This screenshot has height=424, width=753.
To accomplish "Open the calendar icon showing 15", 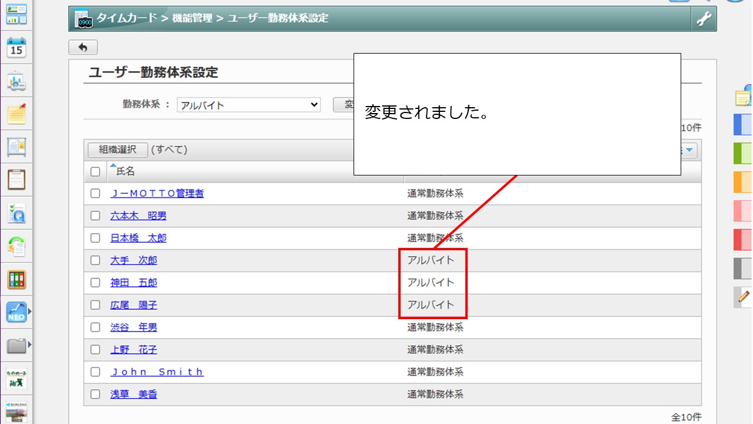I will click(x=16, y=48).
